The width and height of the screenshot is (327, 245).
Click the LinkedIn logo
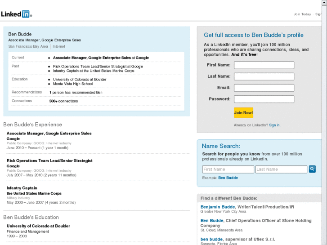16,14
